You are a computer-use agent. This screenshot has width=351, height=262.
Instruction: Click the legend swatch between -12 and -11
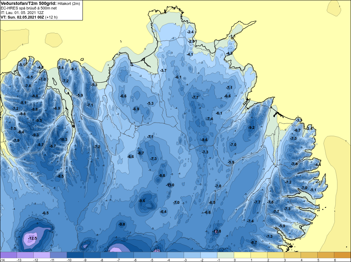click(x=42, y=255)
